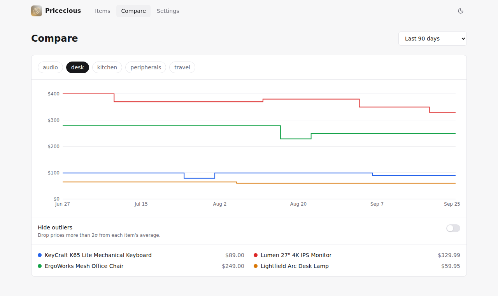Switch to the peripherals category

[146, 67]
